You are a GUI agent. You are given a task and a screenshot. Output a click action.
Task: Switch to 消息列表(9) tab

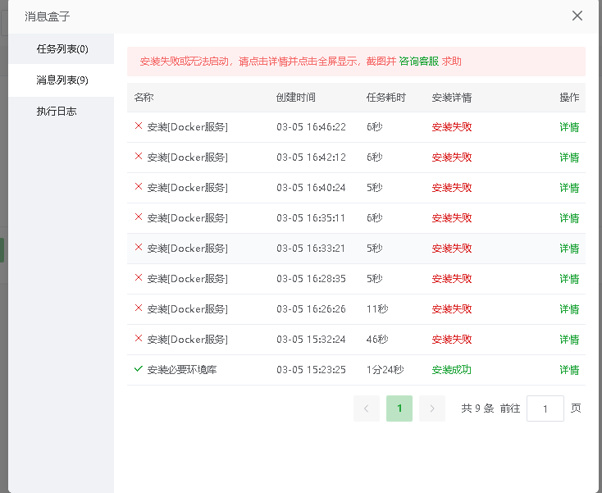(62, 80)
